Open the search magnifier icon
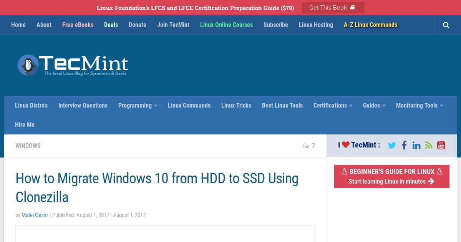This screenshot has width=461, height=242. pyautogui.click(x=446, y=25)
